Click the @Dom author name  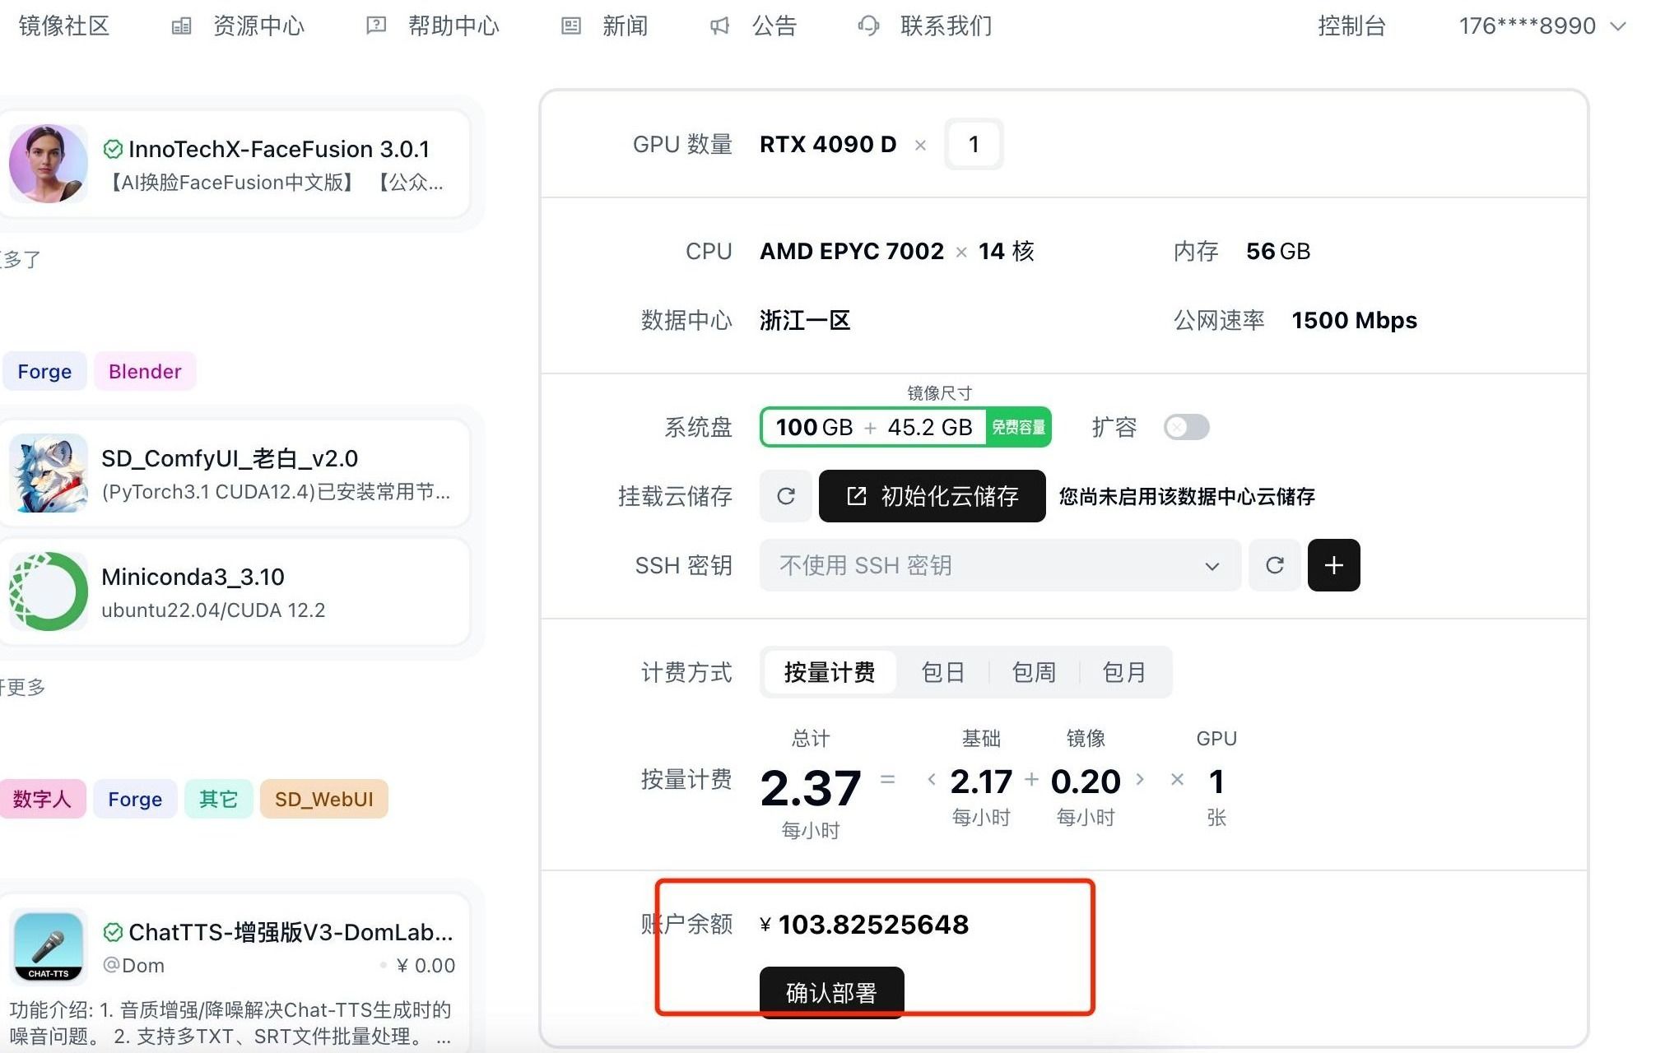point(133,965)
